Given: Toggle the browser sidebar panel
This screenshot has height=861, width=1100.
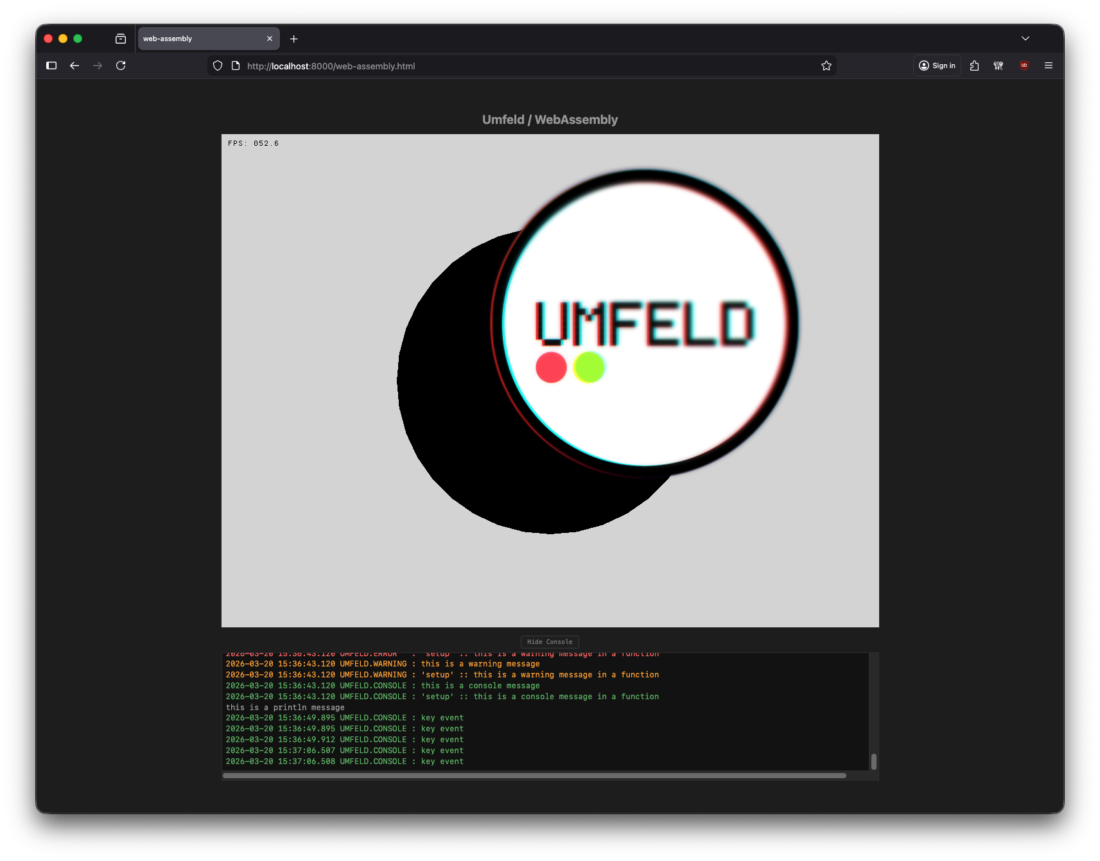Looking at the screenshot, I should pyautogui.click(x=51, y=65).
